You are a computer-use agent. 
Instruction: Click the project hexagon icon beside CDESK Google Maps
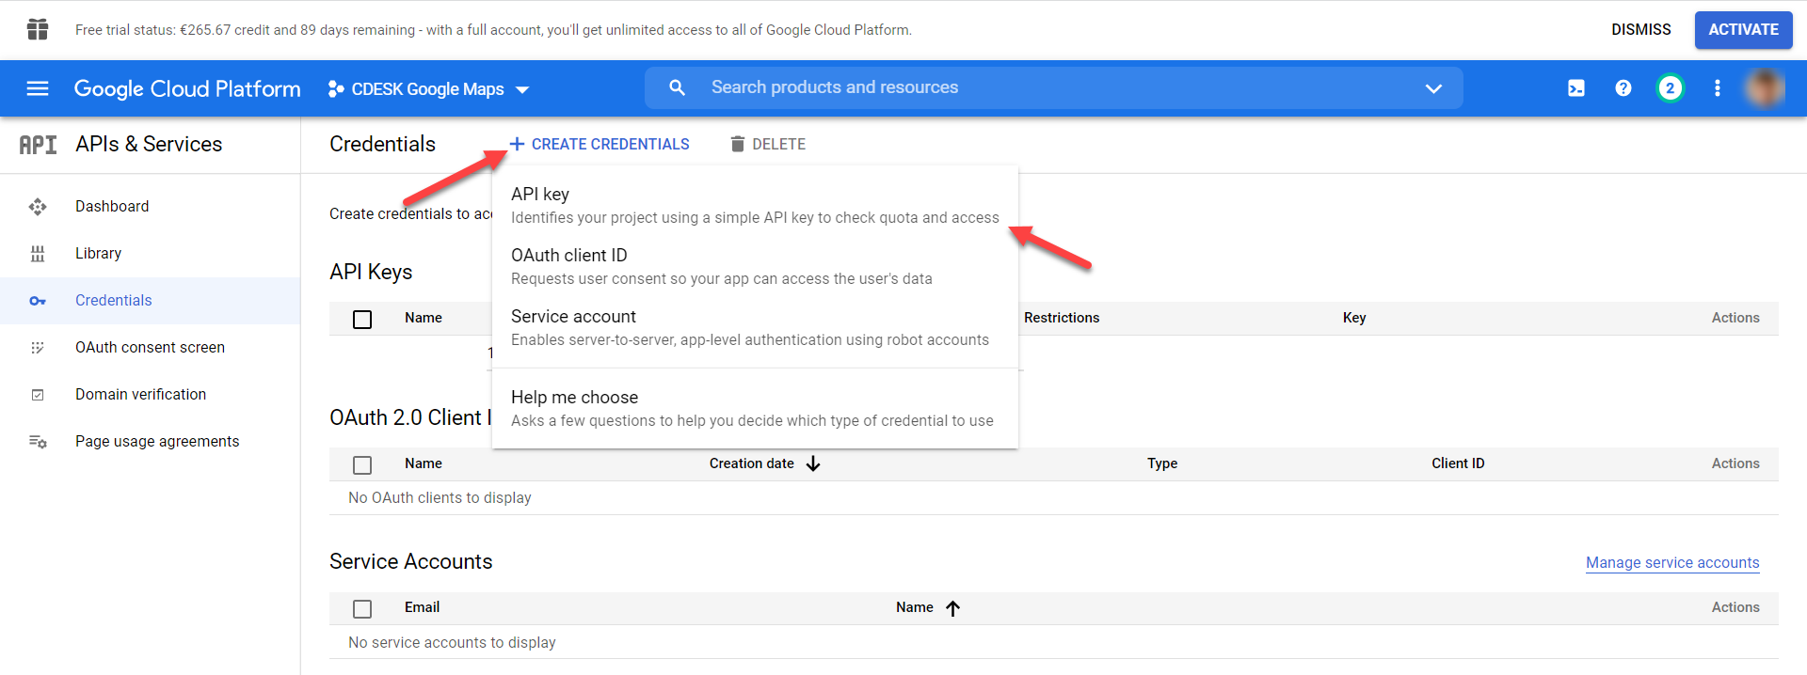coord(335,89)
